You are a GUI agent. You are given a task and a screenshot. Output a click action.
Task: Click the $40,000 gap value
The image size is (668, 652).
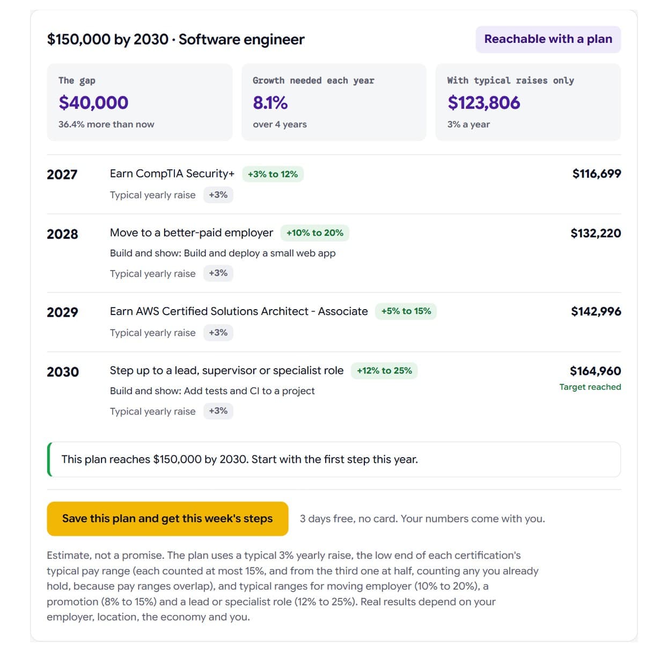point(93,102)
